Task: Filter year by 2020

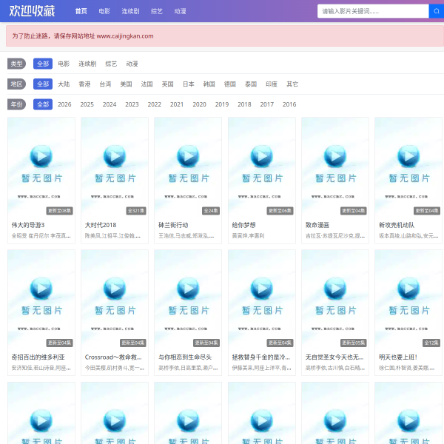Action: click(x=199, y=104)
